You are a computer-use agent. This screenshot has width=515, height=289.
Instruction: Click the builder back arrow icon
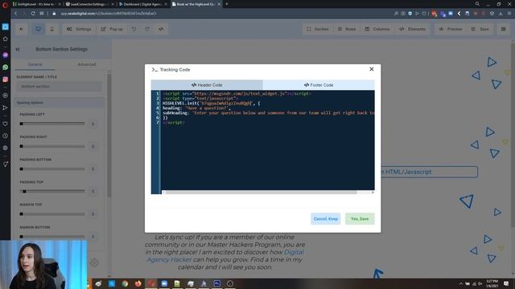pyautogui.click(x=22, y=29)
